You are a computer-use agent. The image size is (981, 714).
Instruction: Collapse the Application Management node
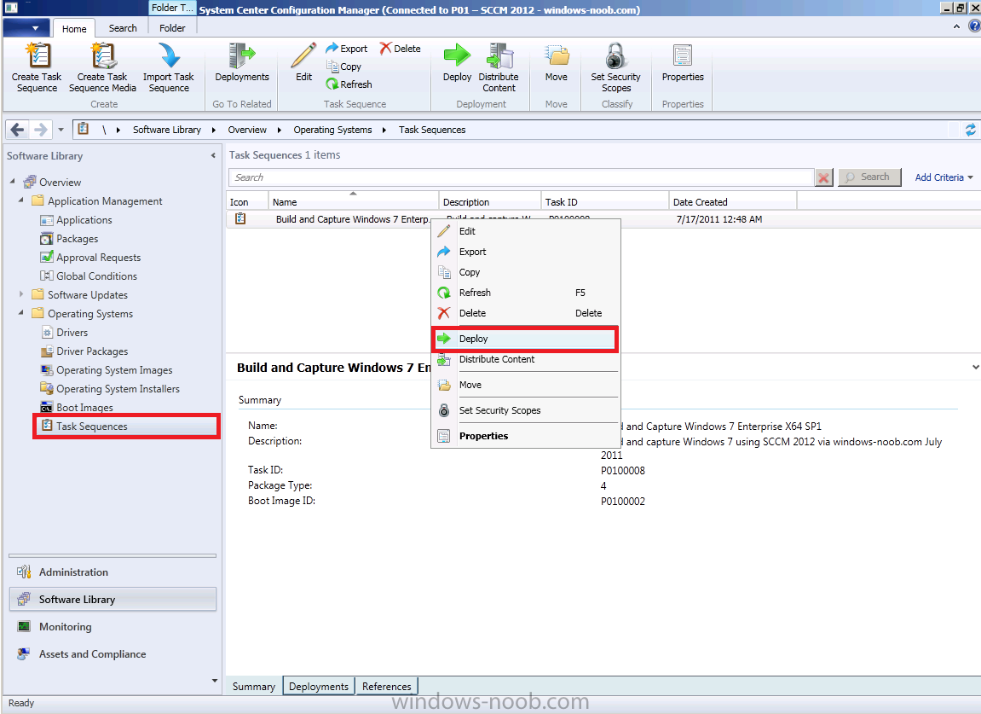click(21, 200)
